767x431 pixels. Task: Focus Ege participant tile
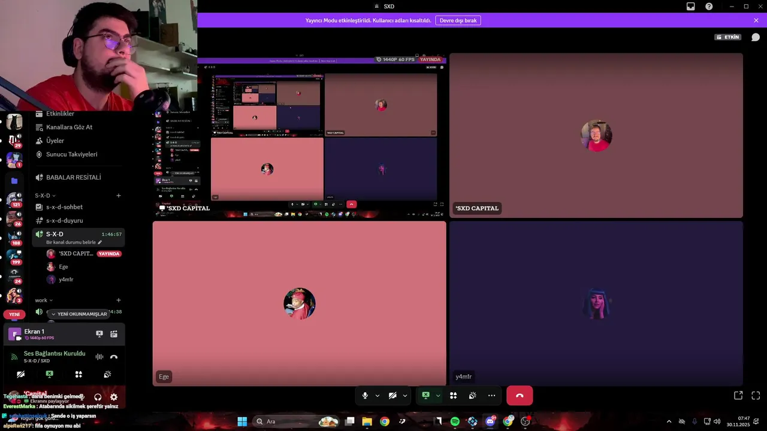(x=300, y=303)
